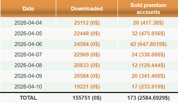Select the 2026-04-06 date cell
The width and height of the screenshot is (178, 103).
coord(28,44)
